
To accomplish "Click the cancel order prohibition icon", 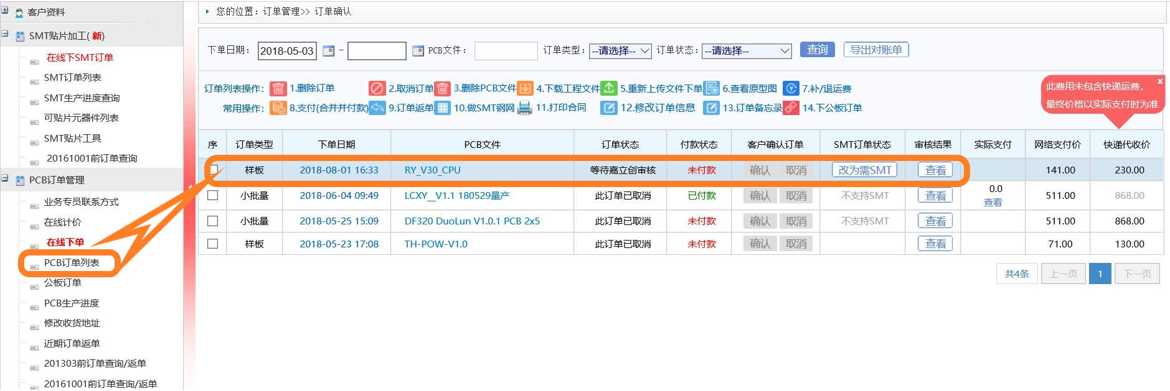I will 377,88.
